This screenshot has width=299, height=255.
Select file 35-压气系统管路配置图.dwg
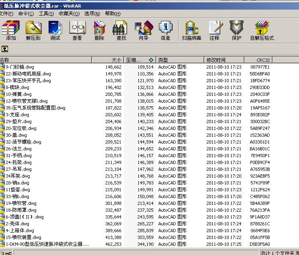pyautogui.click(x=35, y=108)
